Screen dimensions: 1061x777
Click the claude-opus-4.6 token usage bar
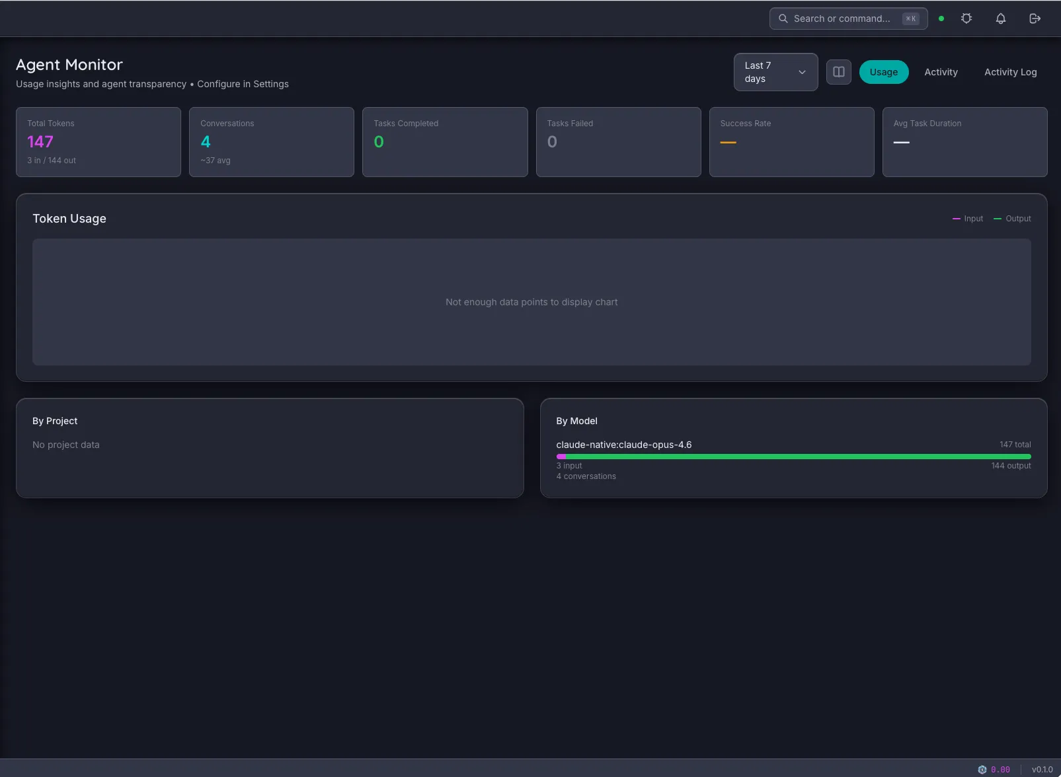793,457
